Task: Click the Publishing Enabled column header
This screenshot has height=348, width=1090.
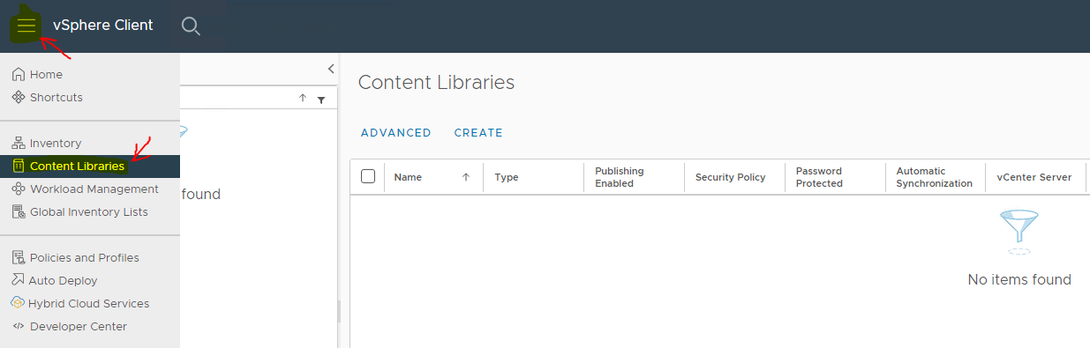Action: click(620, 177)
